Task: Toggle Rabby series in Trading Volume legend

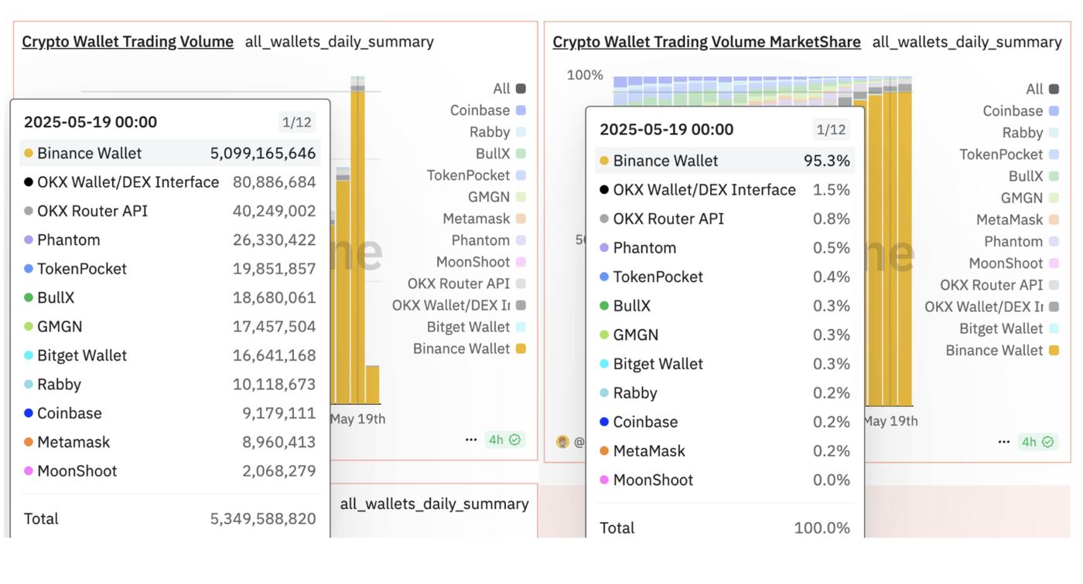Action: point(497,132)
